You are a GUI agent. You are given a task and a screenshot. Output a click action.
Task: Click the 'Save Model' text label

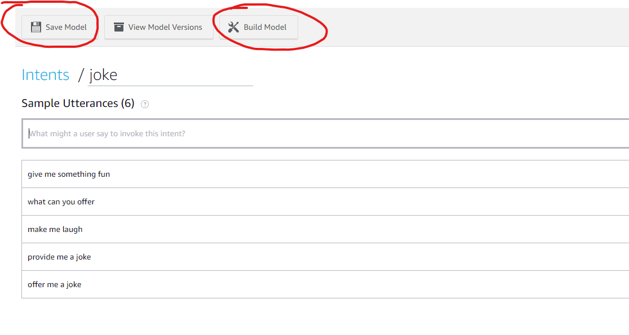click(x=66, y=27)
